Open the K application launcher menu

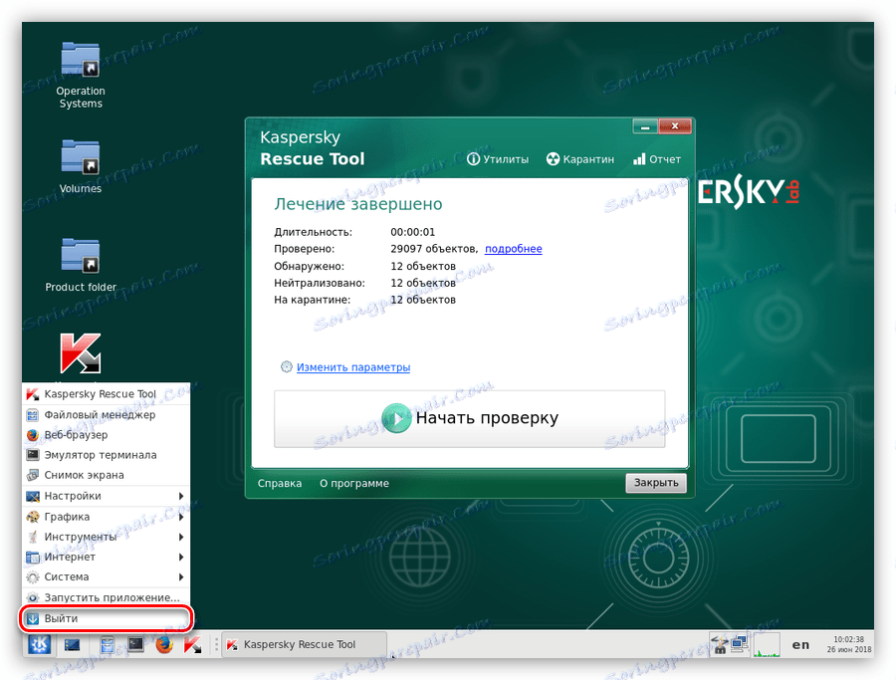[x=38, y=644]
